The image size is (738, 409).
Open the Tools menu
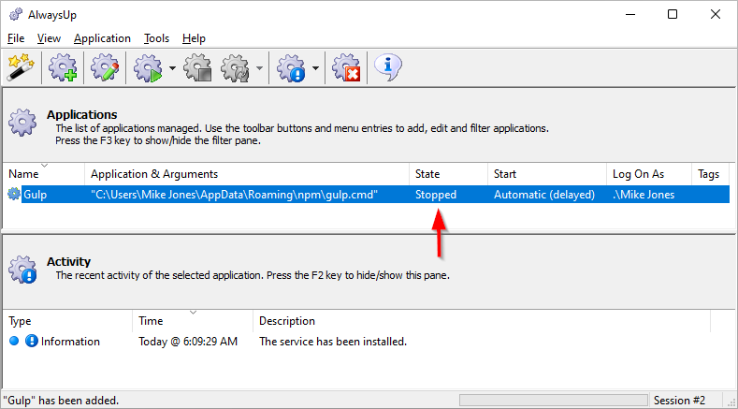pos(157,38)
